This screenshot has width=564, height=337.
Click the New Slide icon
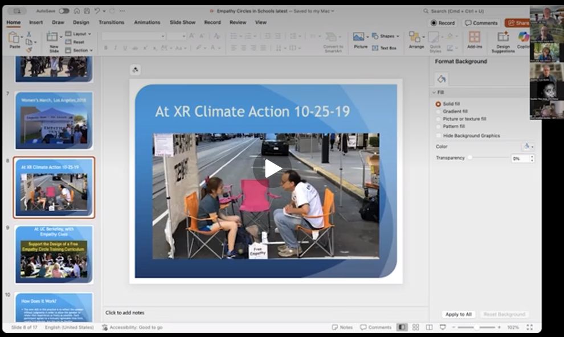(52, 36)
